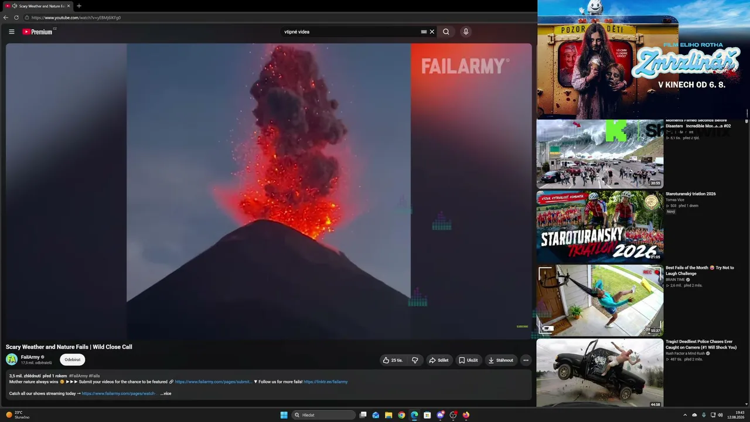The height and width of the screenshot is (422, 750).
Task: Open the YouTube hamburger guide menu
Action: [x=12, y=32]
